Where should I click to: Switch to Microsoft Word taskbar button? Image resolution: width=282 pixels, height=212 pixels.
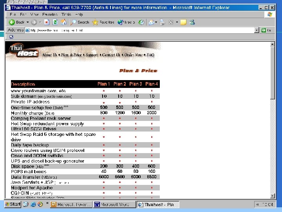pyautogui.click(x=114, y=205)
